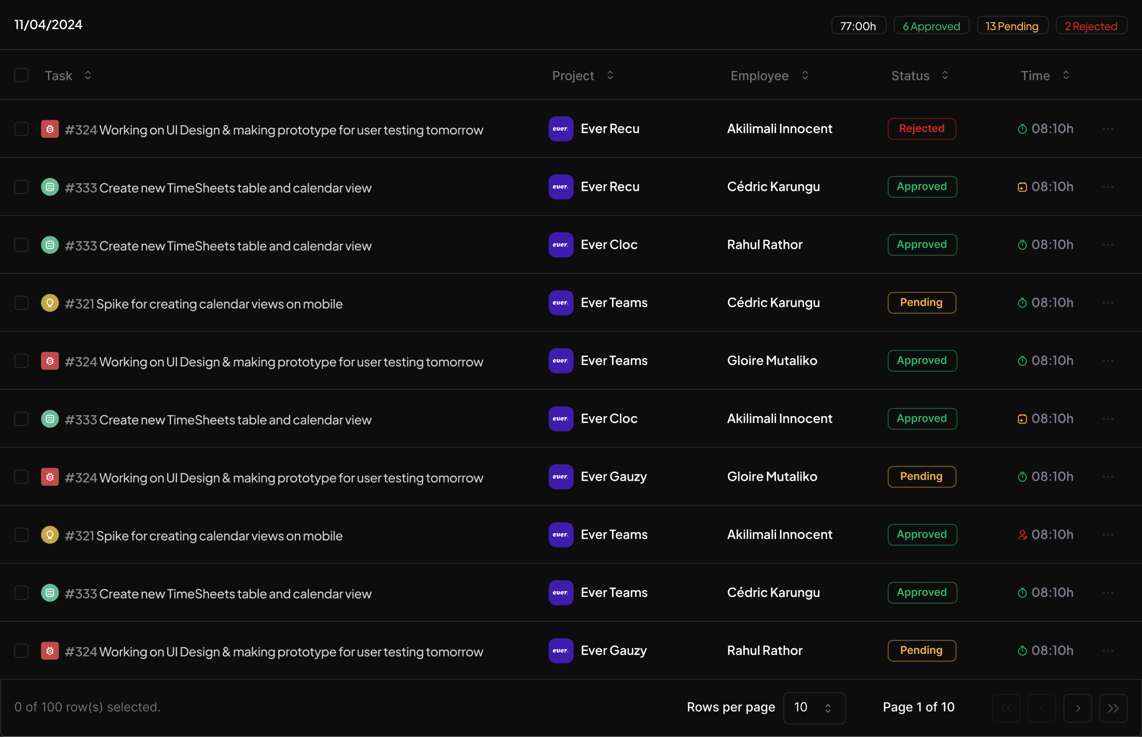Click the green timer icon on Rahul Rathor's Ever Gauzy row

[x=1022, y=651]
